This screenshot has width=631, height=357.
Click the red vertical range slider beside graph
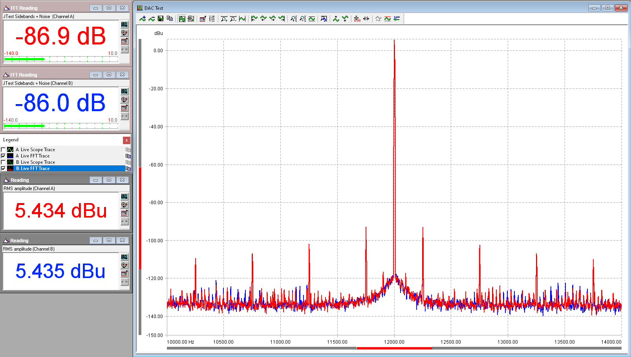pyautogui.click(x=140, y=218)
